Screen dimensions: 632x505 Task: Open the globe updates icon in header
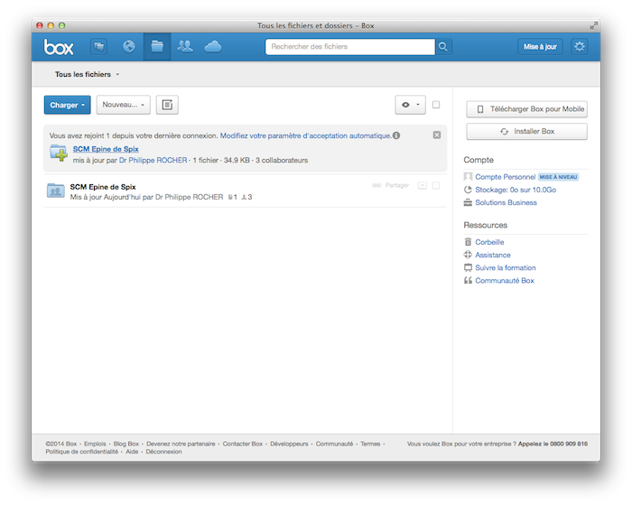(x=128, y=47)
